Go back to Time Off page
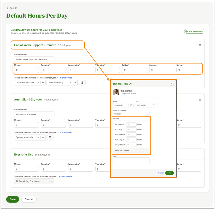The height and width of the screenshot is (209, 215). click(12, 8)
